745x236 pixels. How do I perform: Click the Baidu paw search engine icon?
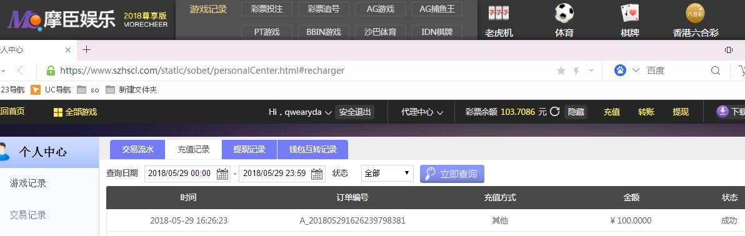tap(619, 71)
